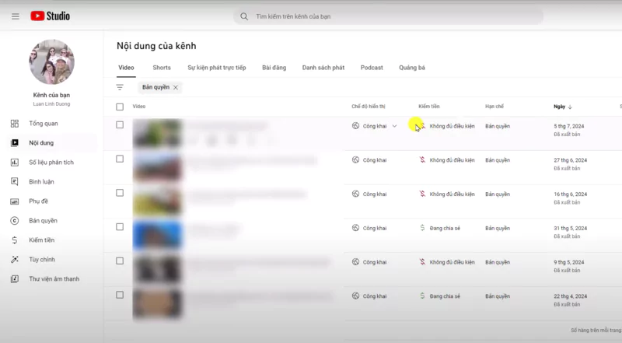Open the thumbnail of 31 thg 5, 2024 video
622x343 pixels.
(x=158, y=236)
